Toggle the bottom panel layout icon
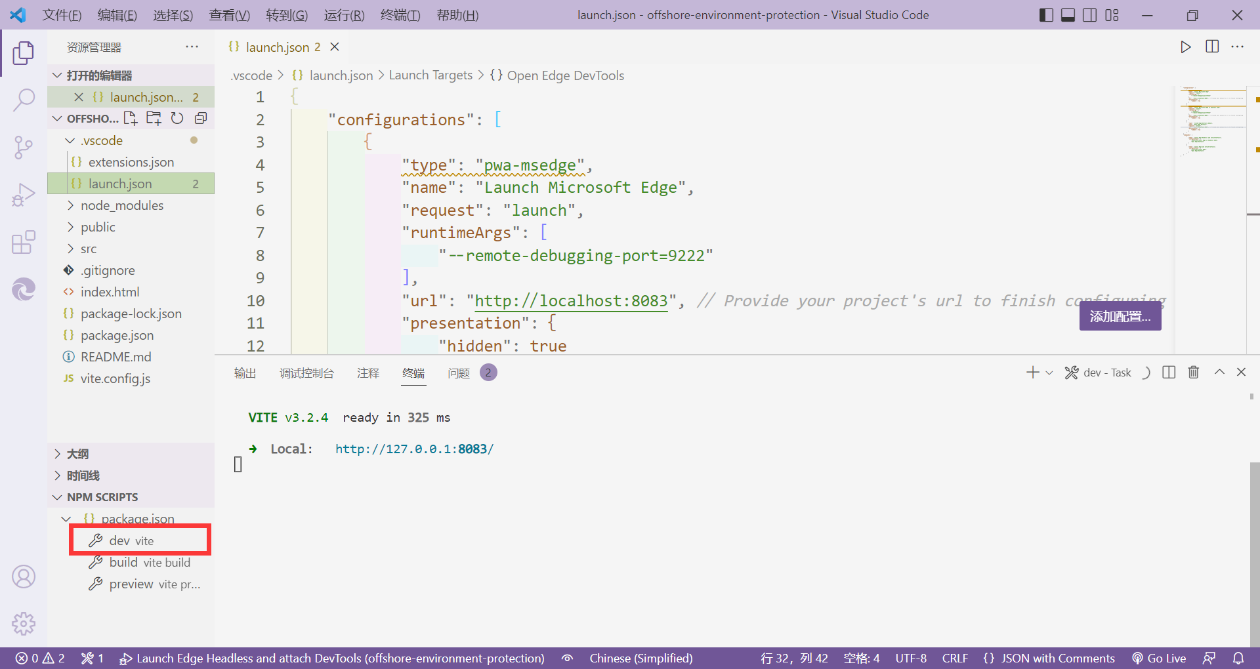 pos(1068,15)
